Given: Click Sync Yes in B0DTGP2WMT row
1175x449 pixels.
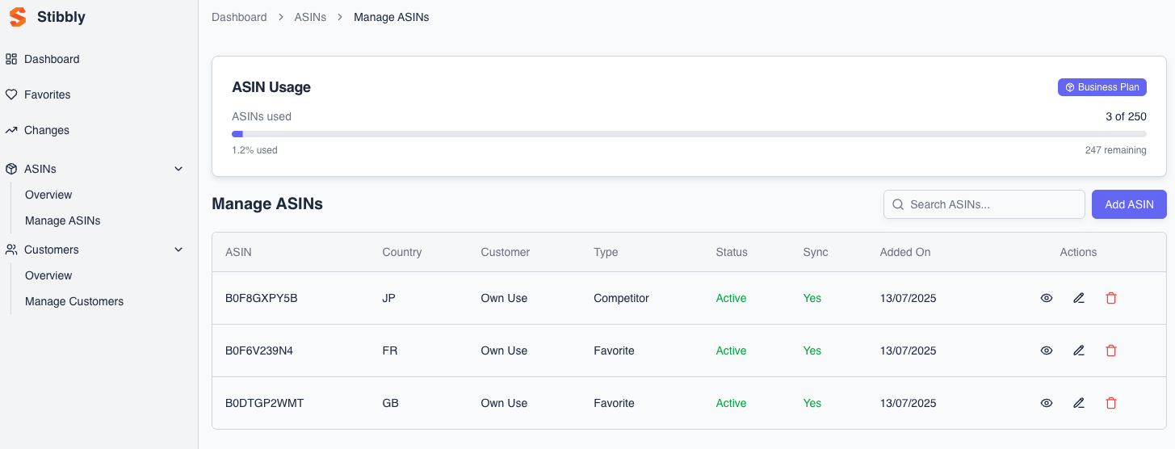Looking at the screenshot, I should [x=812, y=403].
